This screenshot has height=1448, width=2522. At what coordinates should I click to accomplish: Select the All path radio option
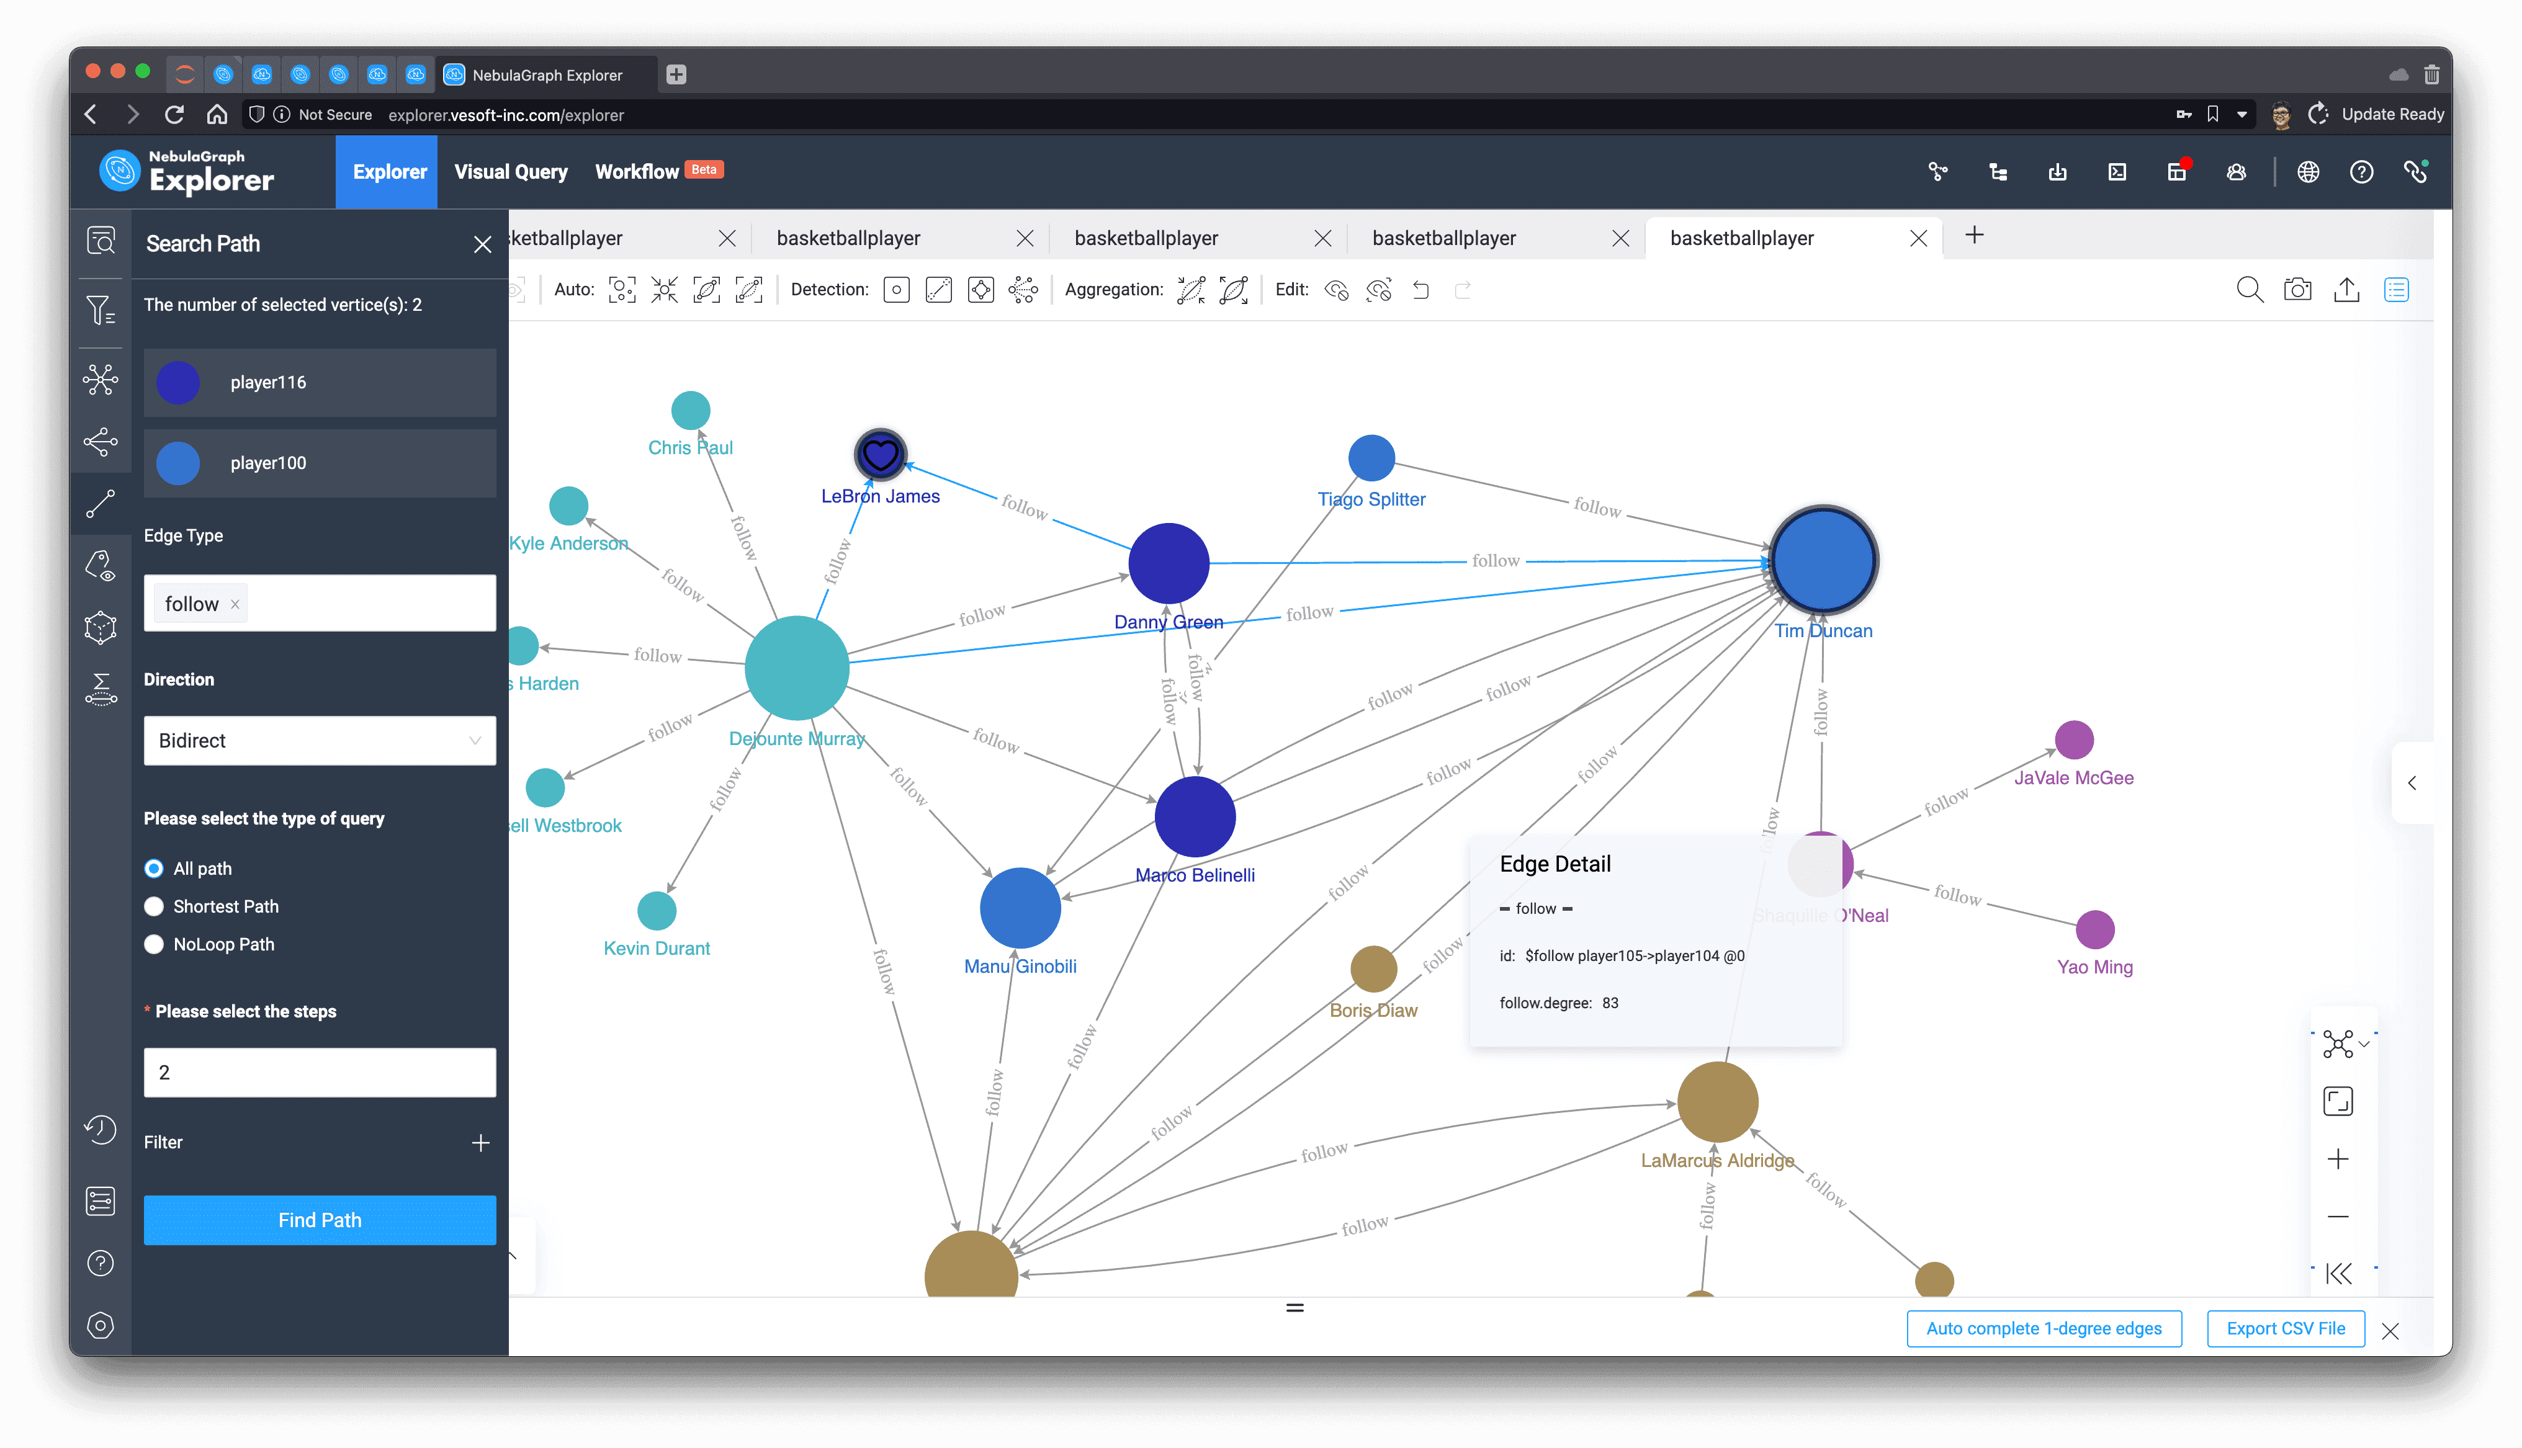click(x=154, y=868)
